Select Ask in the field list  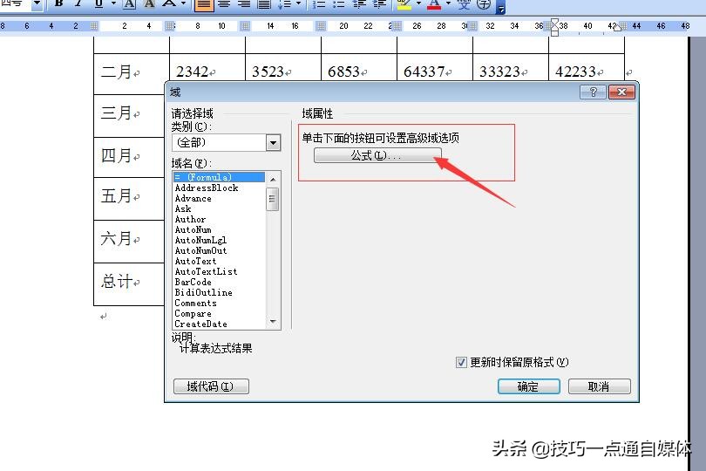click(x=219, y=208)
